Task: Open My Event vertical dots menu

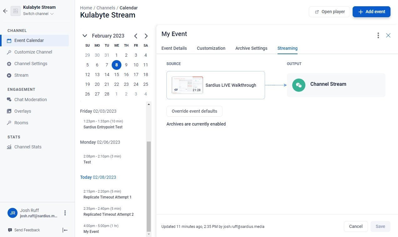Action: pyautogui.click(x=378, y=35)
